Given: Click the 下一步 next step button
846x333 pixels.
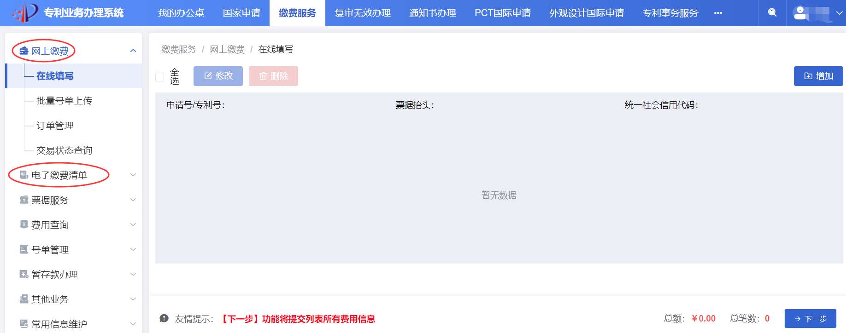Looking at the screenshot, I should click(810, 318).
